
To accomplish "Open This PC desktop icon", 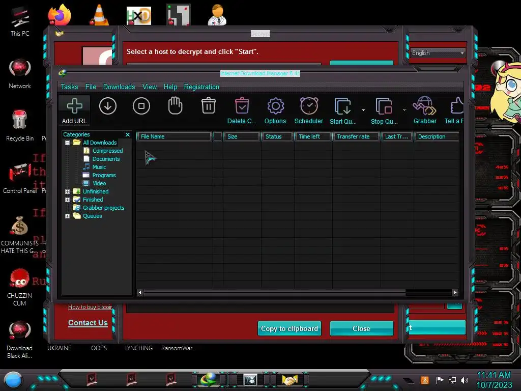I will click(x=20, y=21).
